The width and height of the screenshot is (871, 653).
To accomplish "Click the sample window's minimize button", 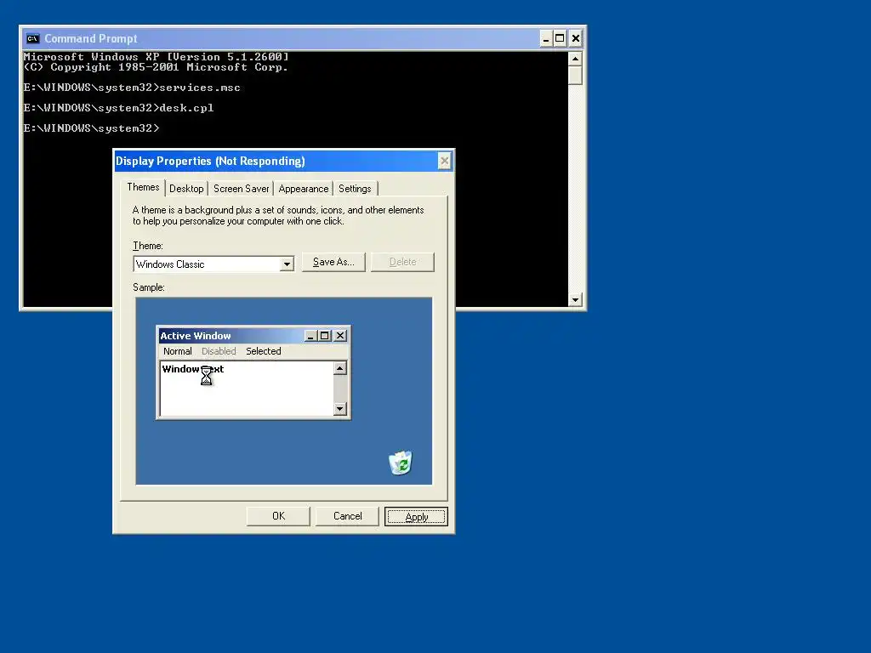I will [311, 336].
